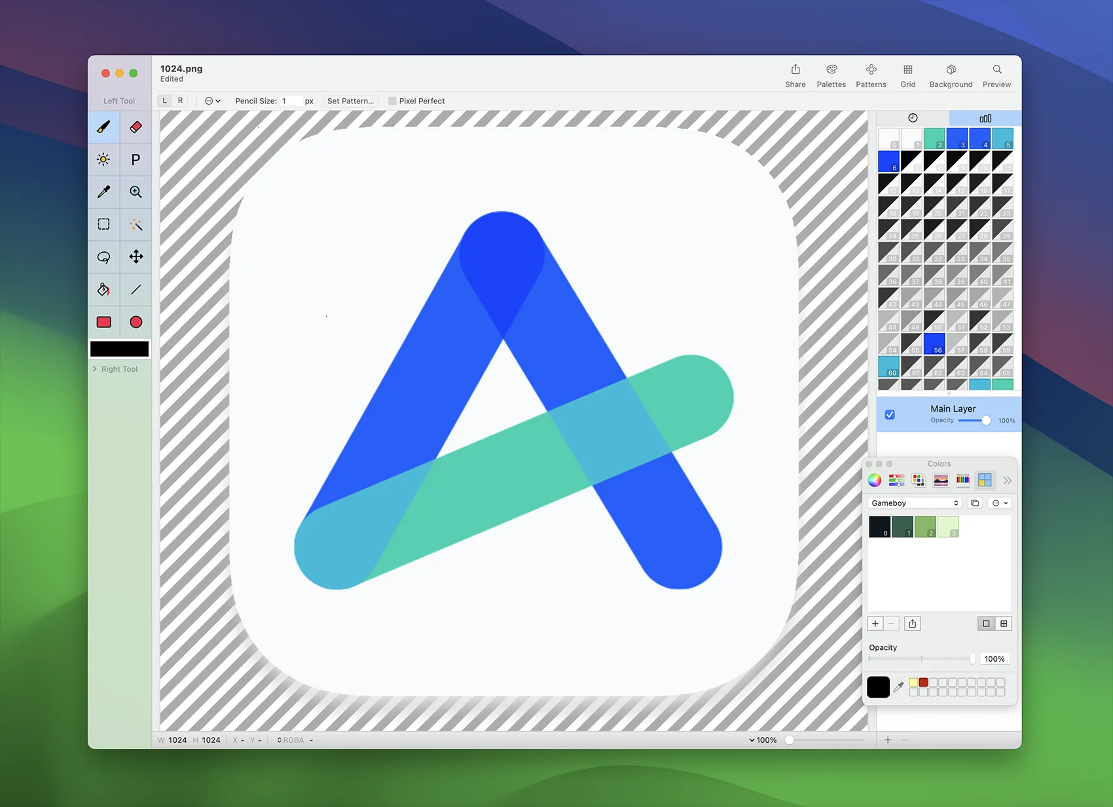Select Gameboy swatch 0 darkest green
This screenshot has width=1113, height=807.
click(879, 527)
